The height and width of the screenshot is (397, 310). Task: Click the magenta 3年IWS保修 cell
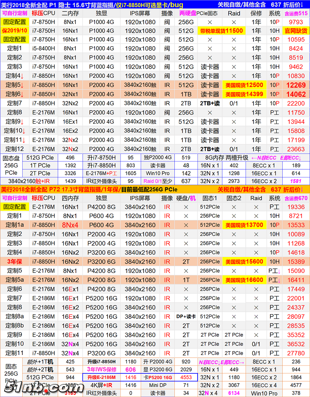(102, 369)
